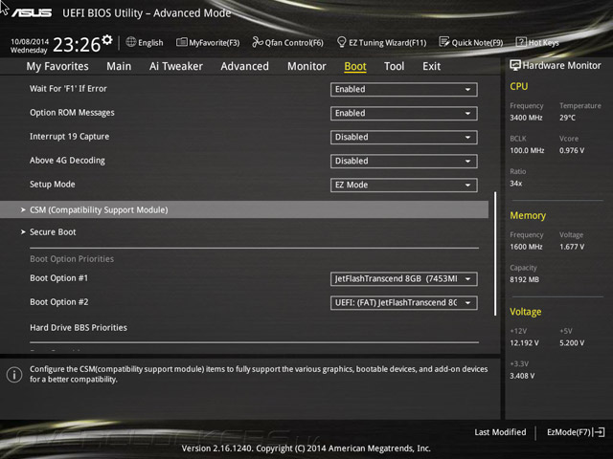Screen dimensions: 613x459
Task: Select the Boot Option #1 label
Action: (x=59, y=278)
